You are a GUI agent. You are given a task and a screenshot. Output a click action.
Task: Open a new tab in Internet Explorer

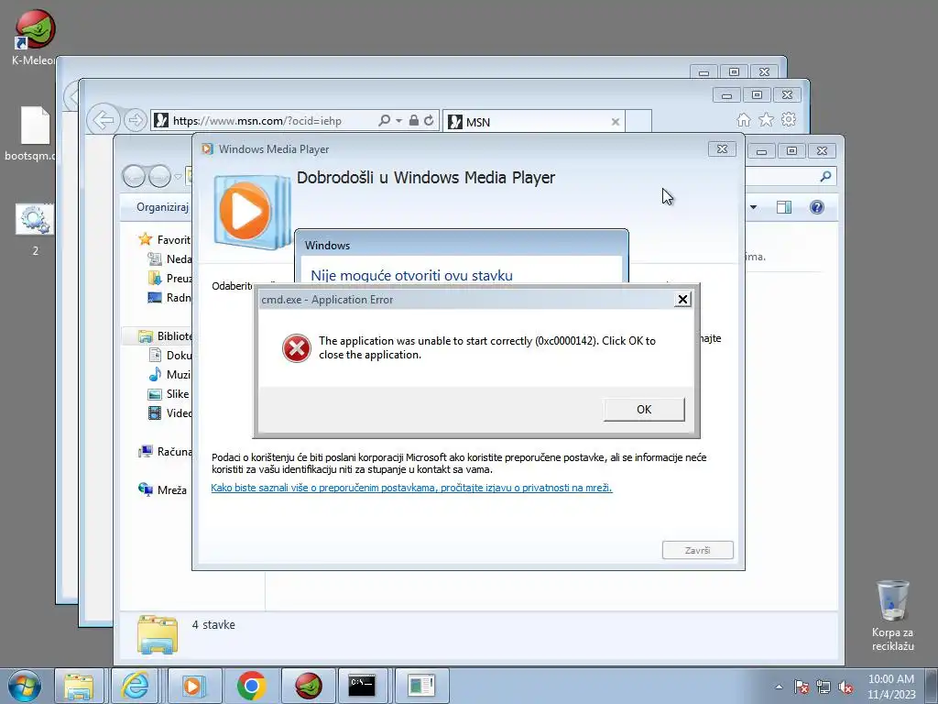tap(638, 122)
